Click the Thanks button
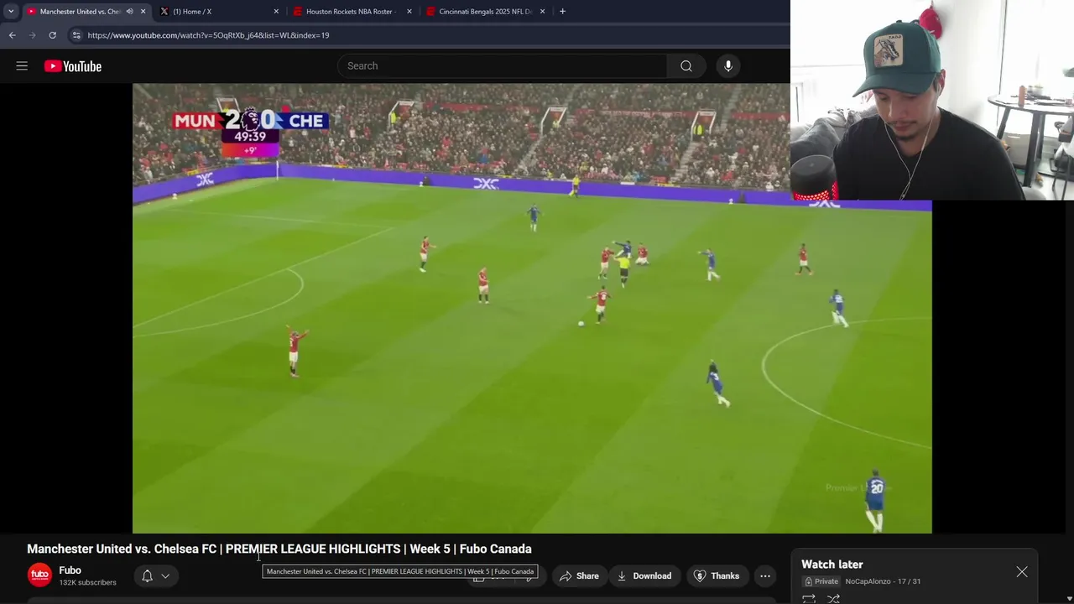Viewport: 1074px width, 604px height. click(716, 575)
